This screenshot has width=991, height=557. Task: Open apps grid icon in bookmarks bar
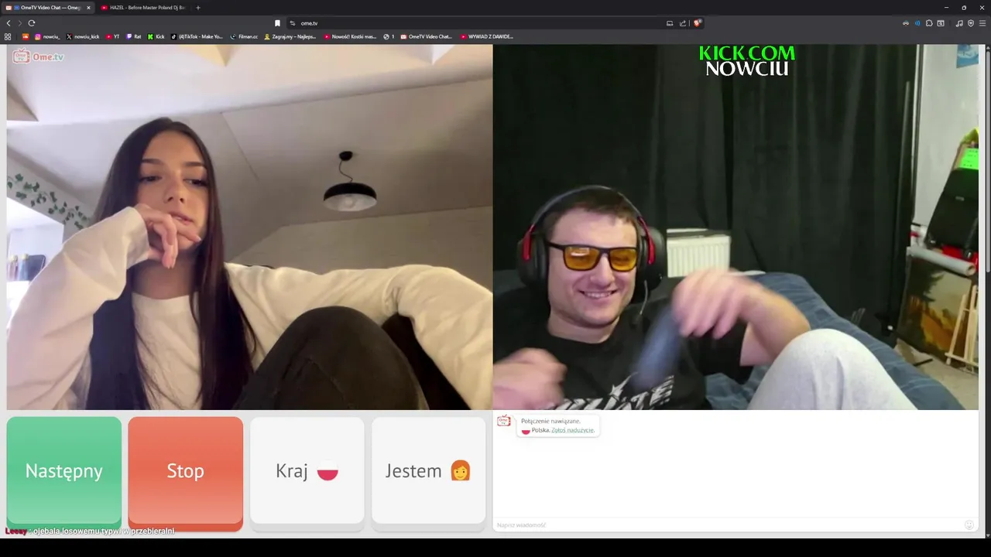coord(8,36)
